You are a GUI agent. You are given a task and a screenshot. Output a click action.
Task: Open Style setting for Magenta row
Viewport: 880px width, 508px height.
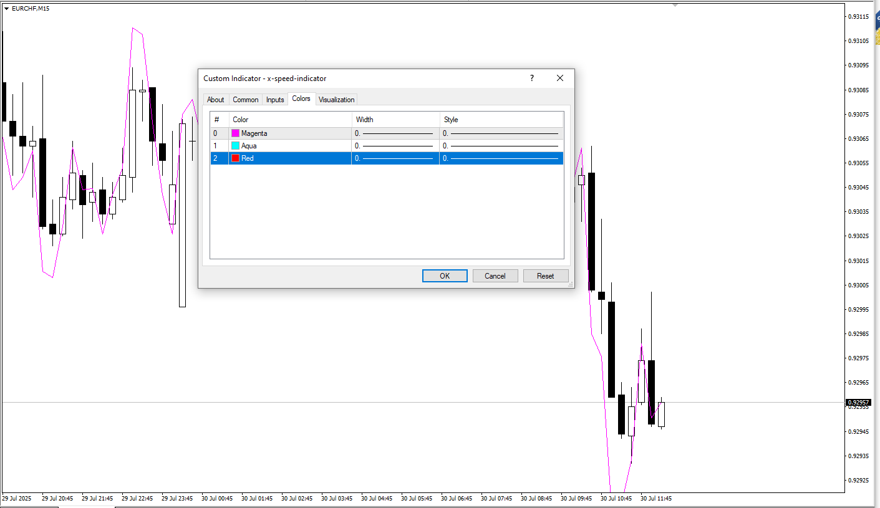[x=501, y=133]
